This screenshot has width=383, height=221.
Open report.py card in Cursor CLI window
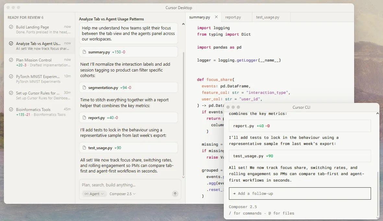pyautogui.click(x=300, y=126)
